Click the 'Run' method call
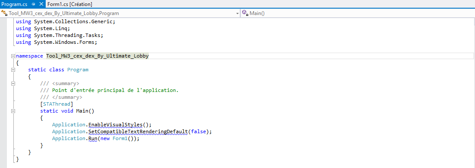475x168 pixels. (x=93, y=138)
